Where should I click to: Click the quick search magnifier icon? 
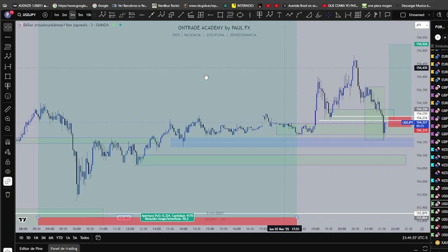pyautogui.click(x=439, y=15)
